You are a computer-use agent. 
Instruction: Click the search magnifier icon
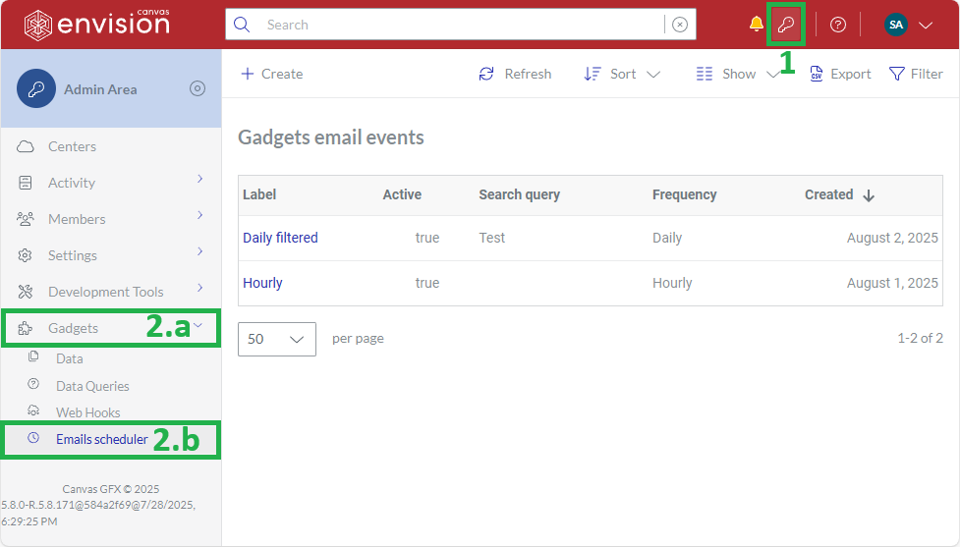[x=242, y=25]
